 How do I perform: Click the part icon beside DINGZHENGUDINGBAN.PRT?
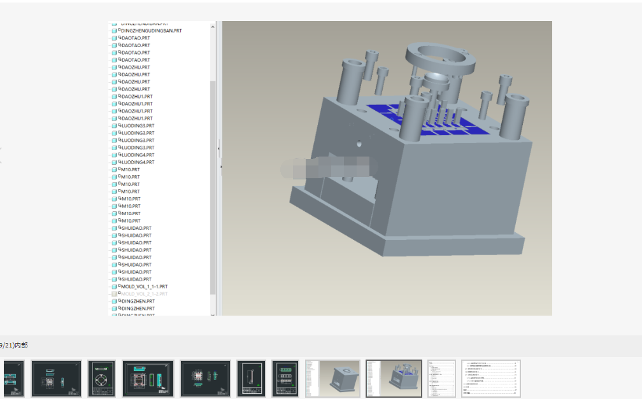[114, 31]
